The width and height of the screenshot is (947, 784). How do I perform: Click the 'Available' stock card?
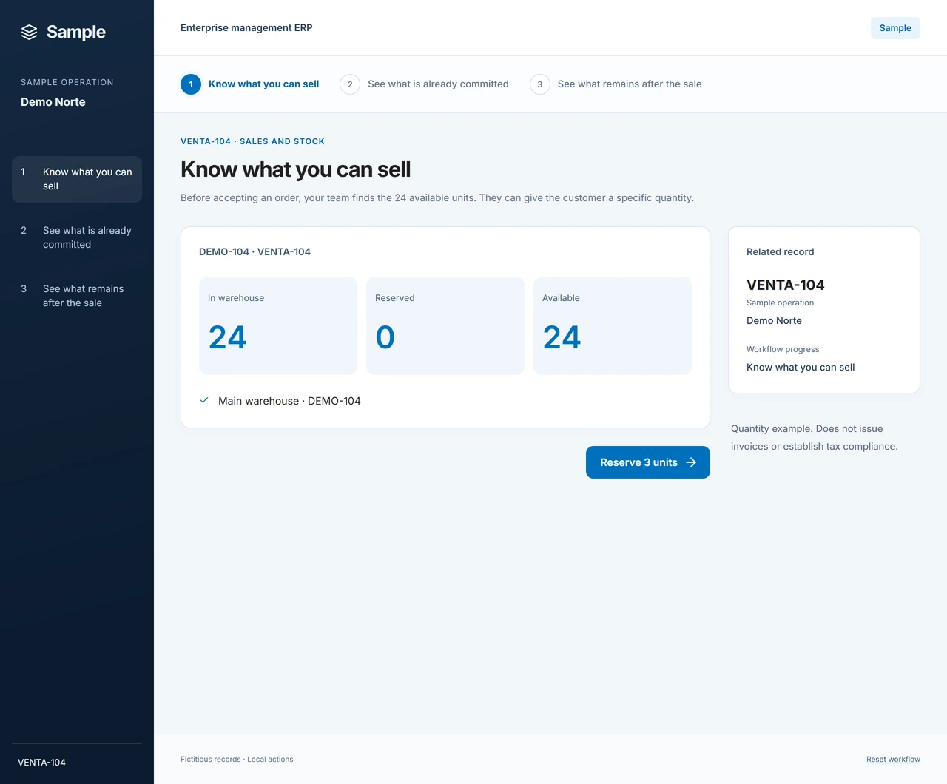[613, 325]
